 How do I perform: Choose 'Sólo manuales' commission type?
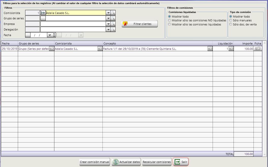[231, 21]
